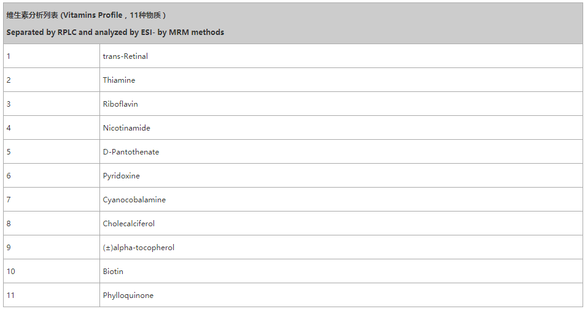Select the (±)alpha-tocopherol cell

coord(139,248)
